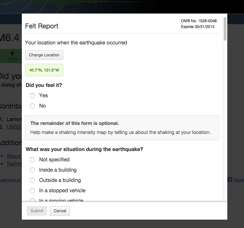The image size is (244, 228).
Task: Open the Questions link in the page footer
Action: click(x=10, y=180)
